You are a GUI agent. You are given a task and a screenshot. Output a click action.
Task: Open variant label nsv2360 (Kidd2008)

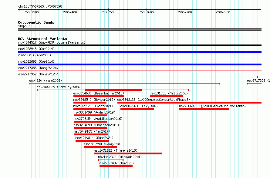[x=35, y=55]
